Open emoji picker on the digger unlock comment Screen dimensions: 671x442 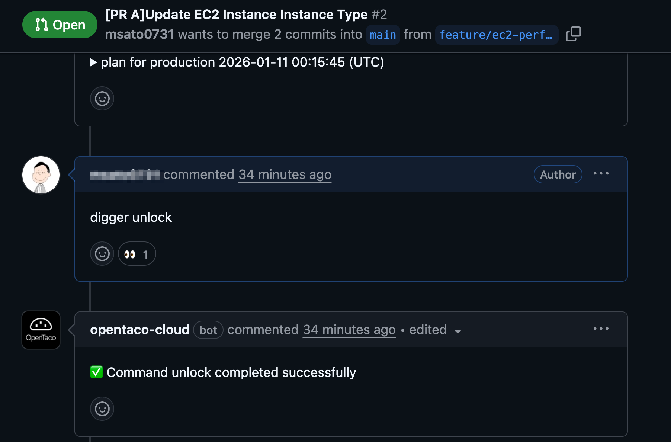tap(102, 254)
